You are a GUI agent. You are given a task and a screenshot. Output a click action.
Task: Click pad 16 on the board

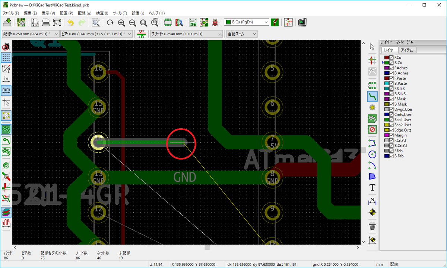pos(98,72)
